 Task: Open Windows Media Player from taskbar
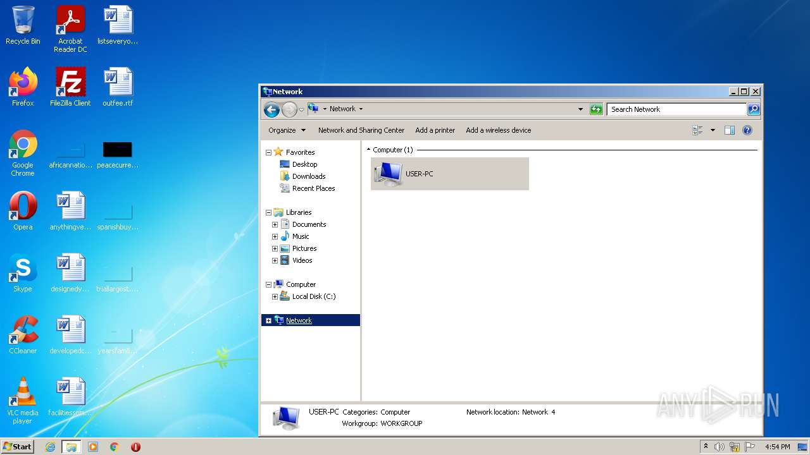[93, 447]
